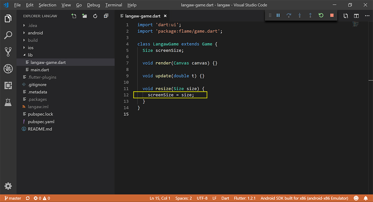Open the Test flask view

point(8,102)
